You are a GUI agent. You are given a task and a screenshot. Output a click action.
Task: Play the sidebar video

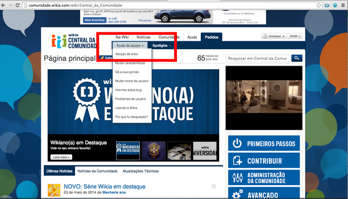click(264, 98)
